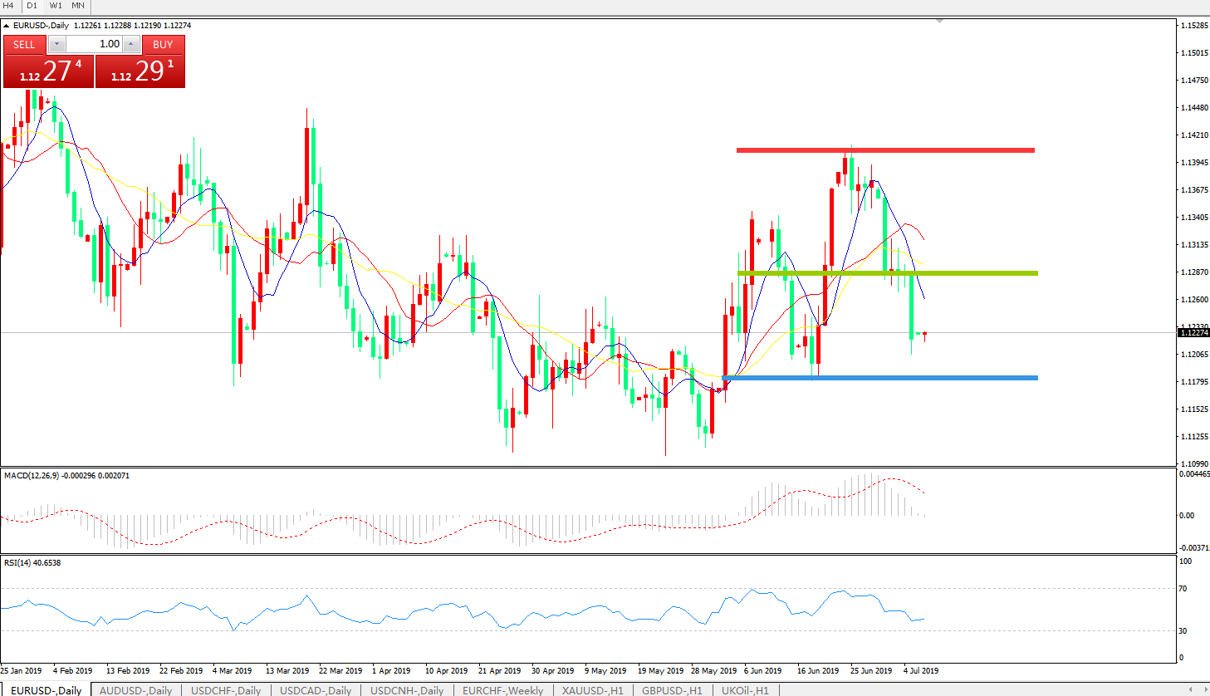
Task: Open the XAUUSD H1 chart tab
Action: coord(592,690)
